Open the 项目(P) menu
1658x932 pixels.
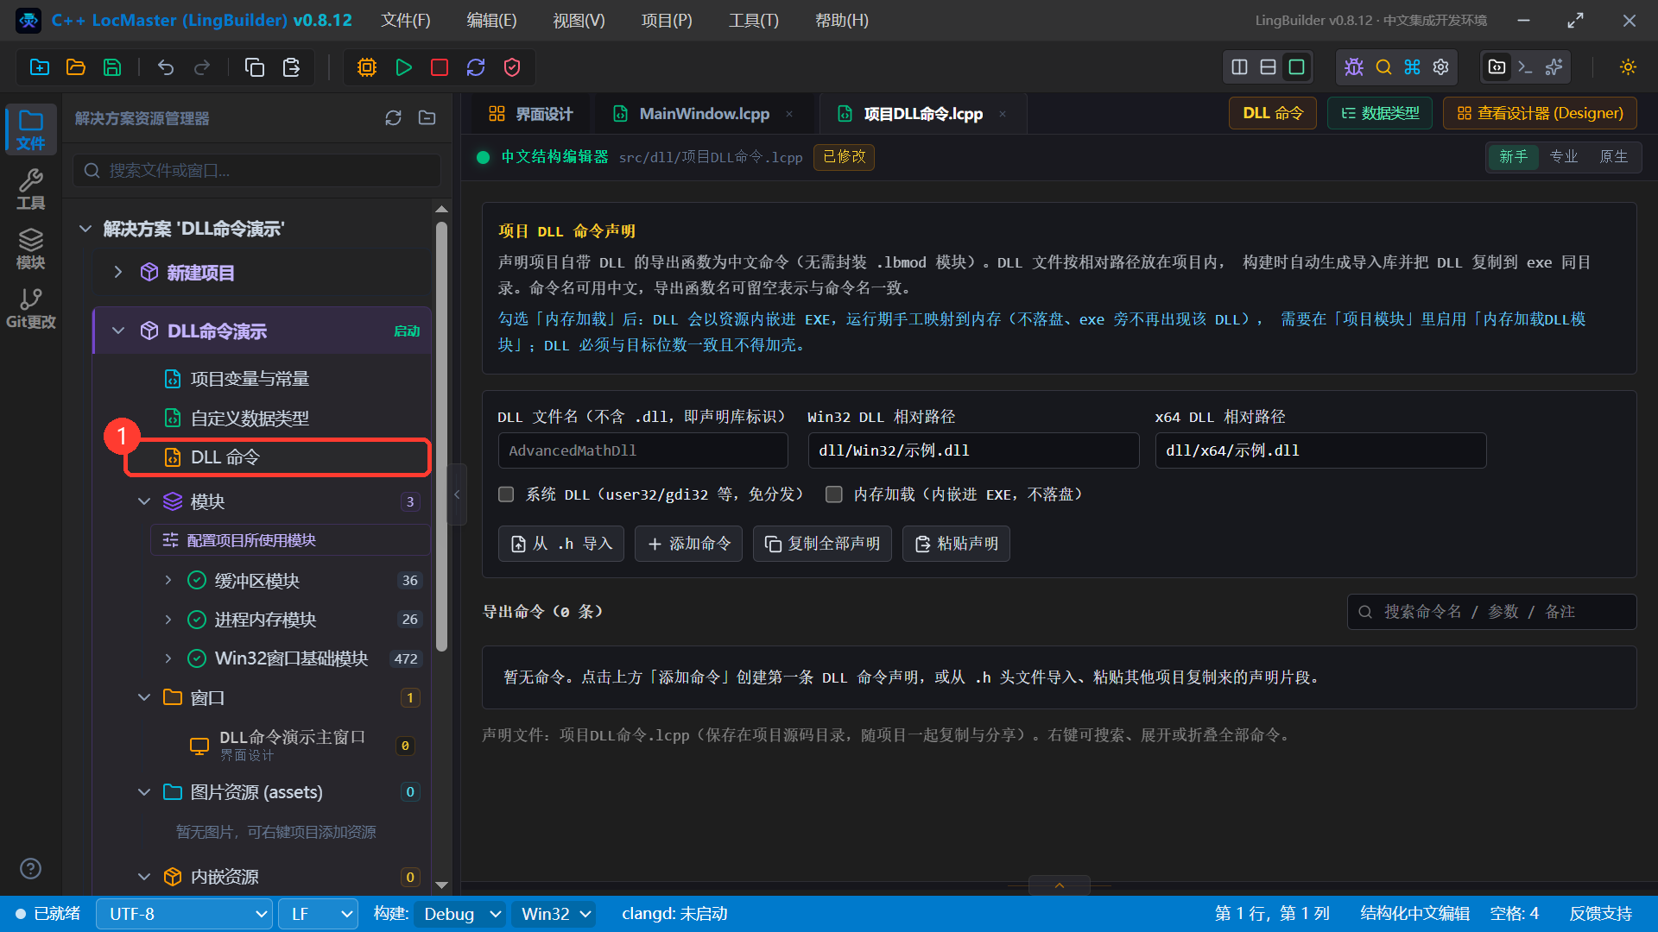(x=667, y=20)
